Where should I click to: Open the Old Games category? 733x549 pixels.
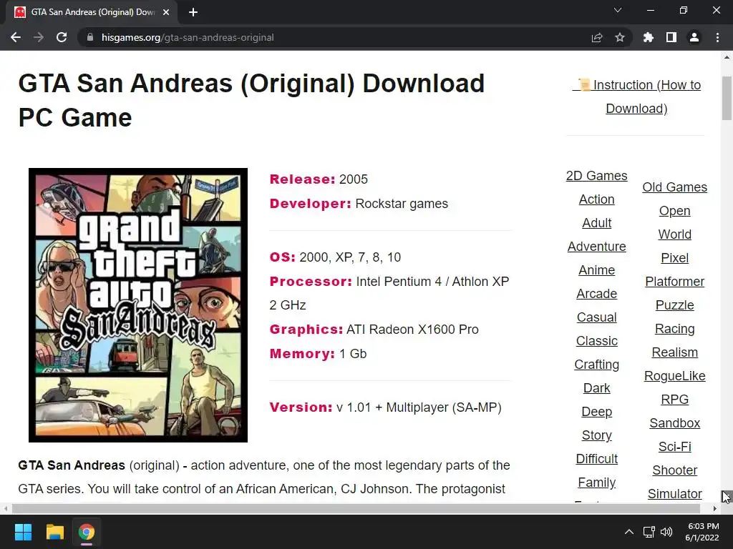point(674,187)
